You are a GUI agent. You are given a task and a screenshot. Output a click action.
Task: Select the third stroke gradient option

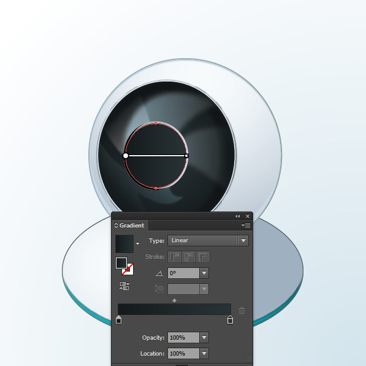[x=203, y=257]
